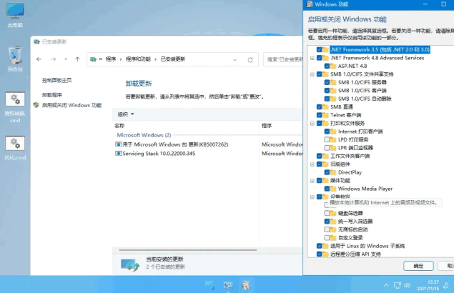
Task: Click the shield icon beside 启用或关闭 Windows 功能
Action: [36, 105]
